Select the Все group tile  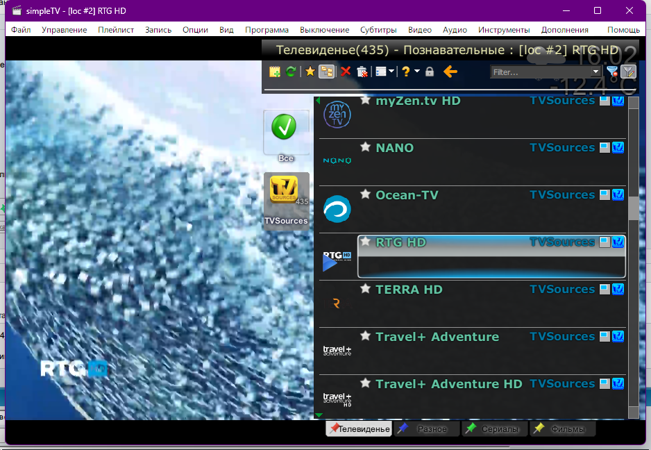tap(286, 136)
